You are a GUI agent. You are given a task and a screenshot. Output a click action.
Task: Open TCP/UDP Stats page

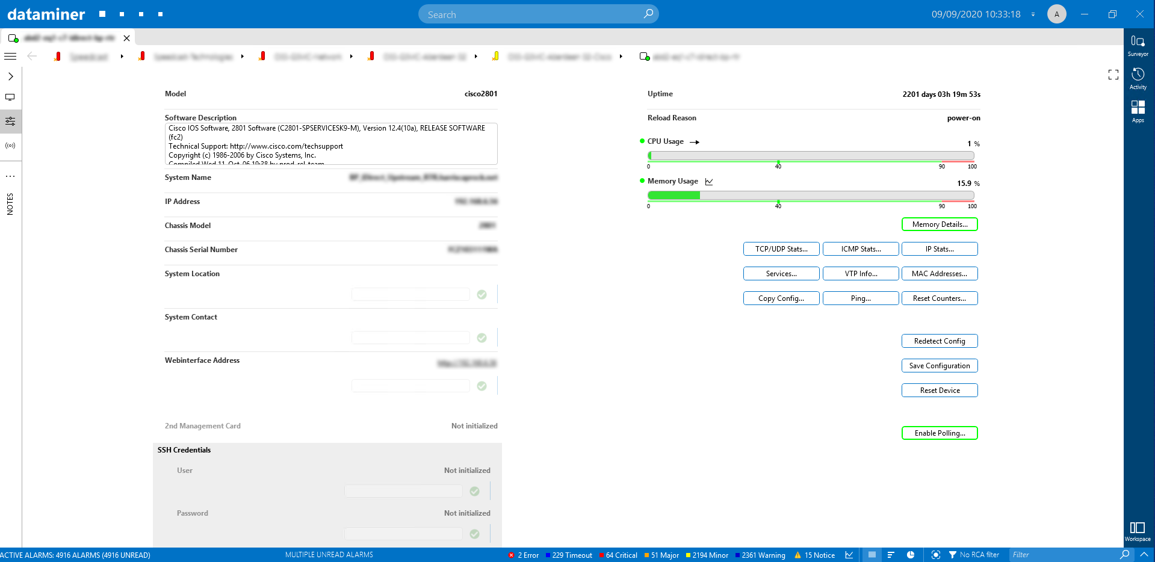[x=781, y=249]
